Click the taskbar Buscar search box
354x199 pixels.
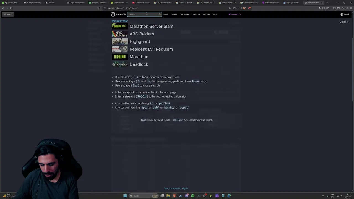click(144, 196)
